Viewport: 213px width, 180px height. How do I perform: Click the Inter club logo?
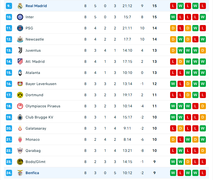point(20,17)
